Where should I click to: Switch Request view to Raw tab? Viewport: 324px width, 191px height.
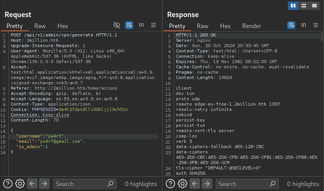click(x=40, y=26)
